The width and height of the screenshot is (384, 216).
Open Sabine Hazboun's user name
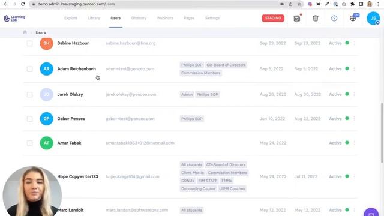(x=73, y=43)
